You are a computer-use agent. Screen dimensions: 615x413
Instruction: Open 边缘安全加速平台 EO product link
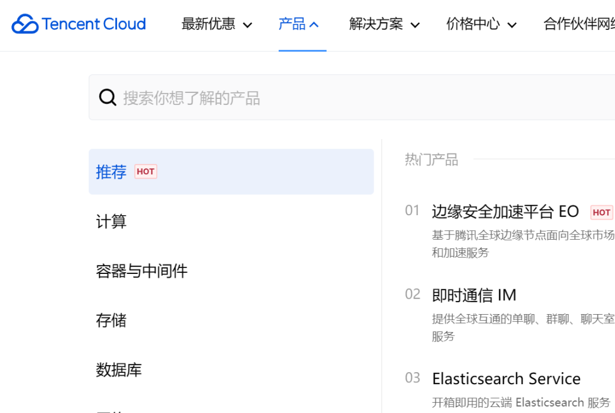tap(505, 212)
